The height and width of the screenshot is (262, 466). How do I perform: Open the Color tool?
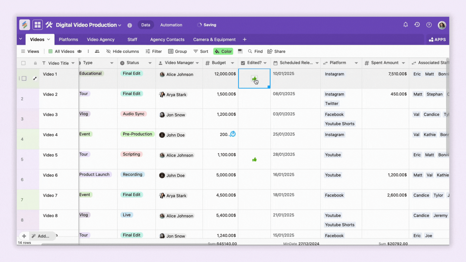pos(223,51)
